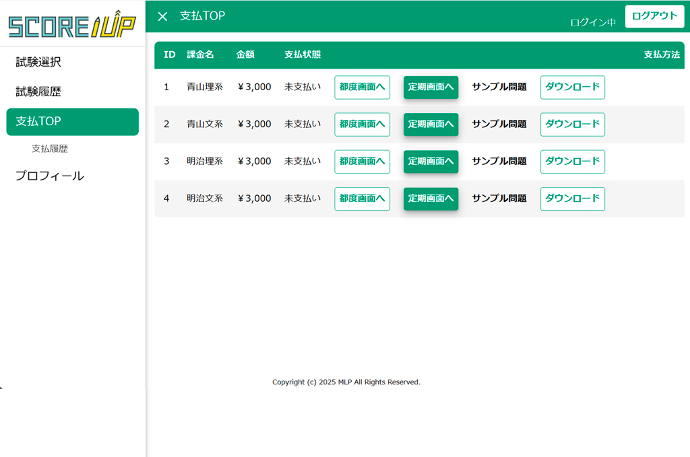Open 都度画面へ for 青山理系
The image size is (690, 457).
pyautogui.click(x=362, y=87)
